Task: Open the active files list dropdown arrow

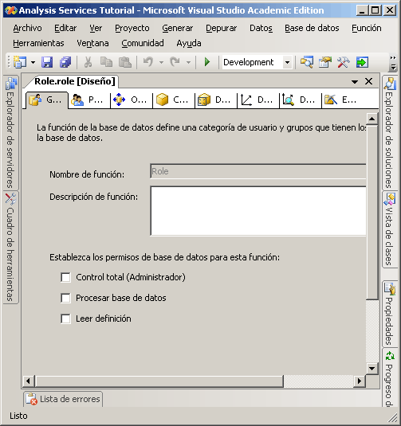Action: click(355, 81)
